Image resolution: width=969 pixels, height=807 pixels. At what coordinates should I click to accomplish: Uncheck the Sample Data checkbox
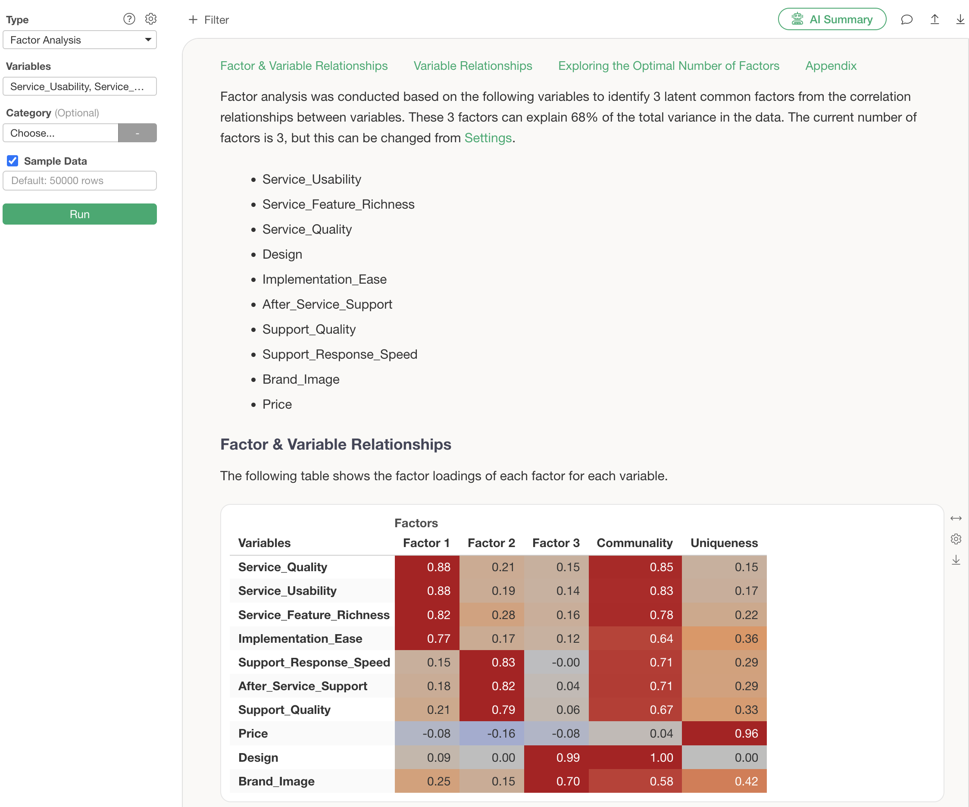(13, 161)
